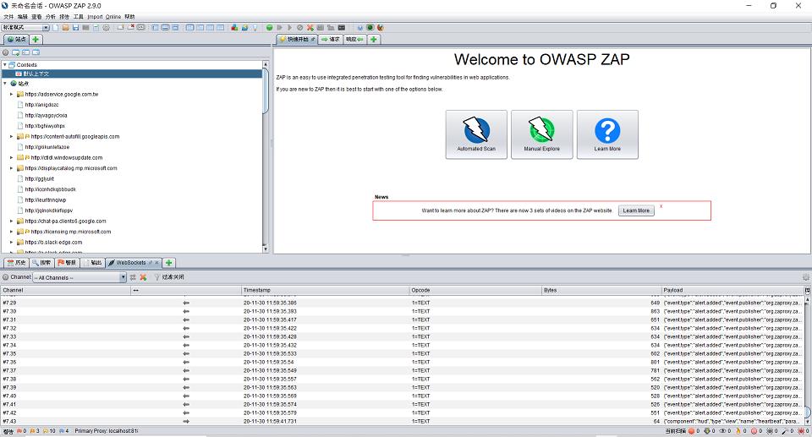Expand http://ctldl.windowsupdate.com node
812x437 pixels.
(11, 157)
